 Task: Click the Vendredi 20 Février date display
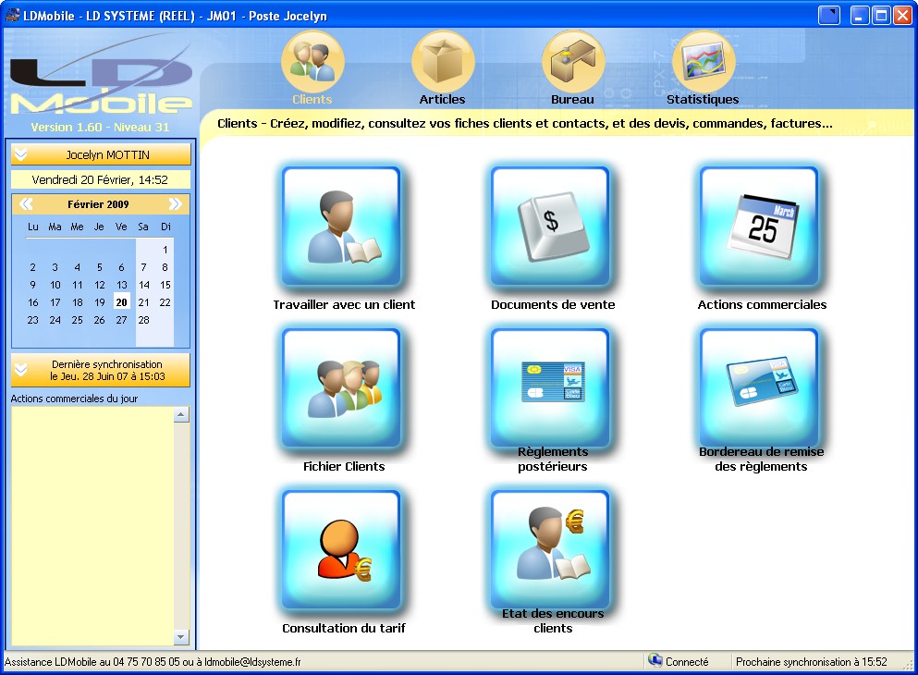point(100,179)
